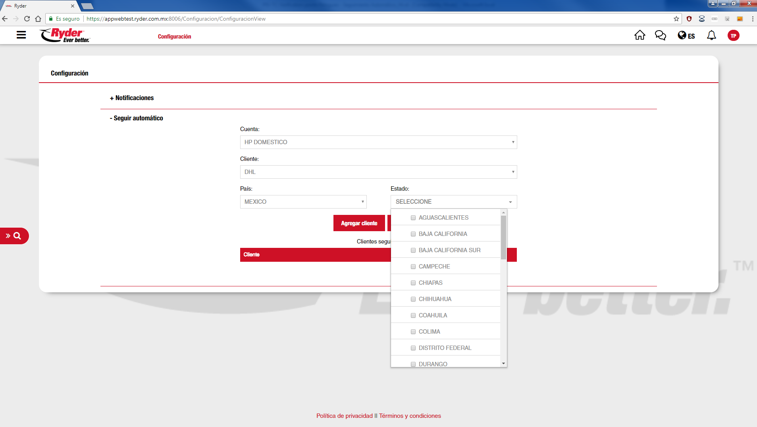
Task: Open the TP user profile avatar
Action: (x=733, y=36)
